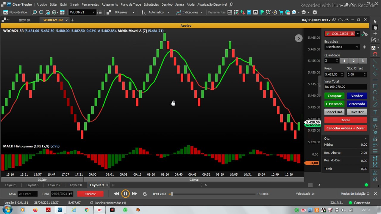This screenshot has height=214, width=381.
Task: Click the C Mercado button
Action: coord(335,104)
